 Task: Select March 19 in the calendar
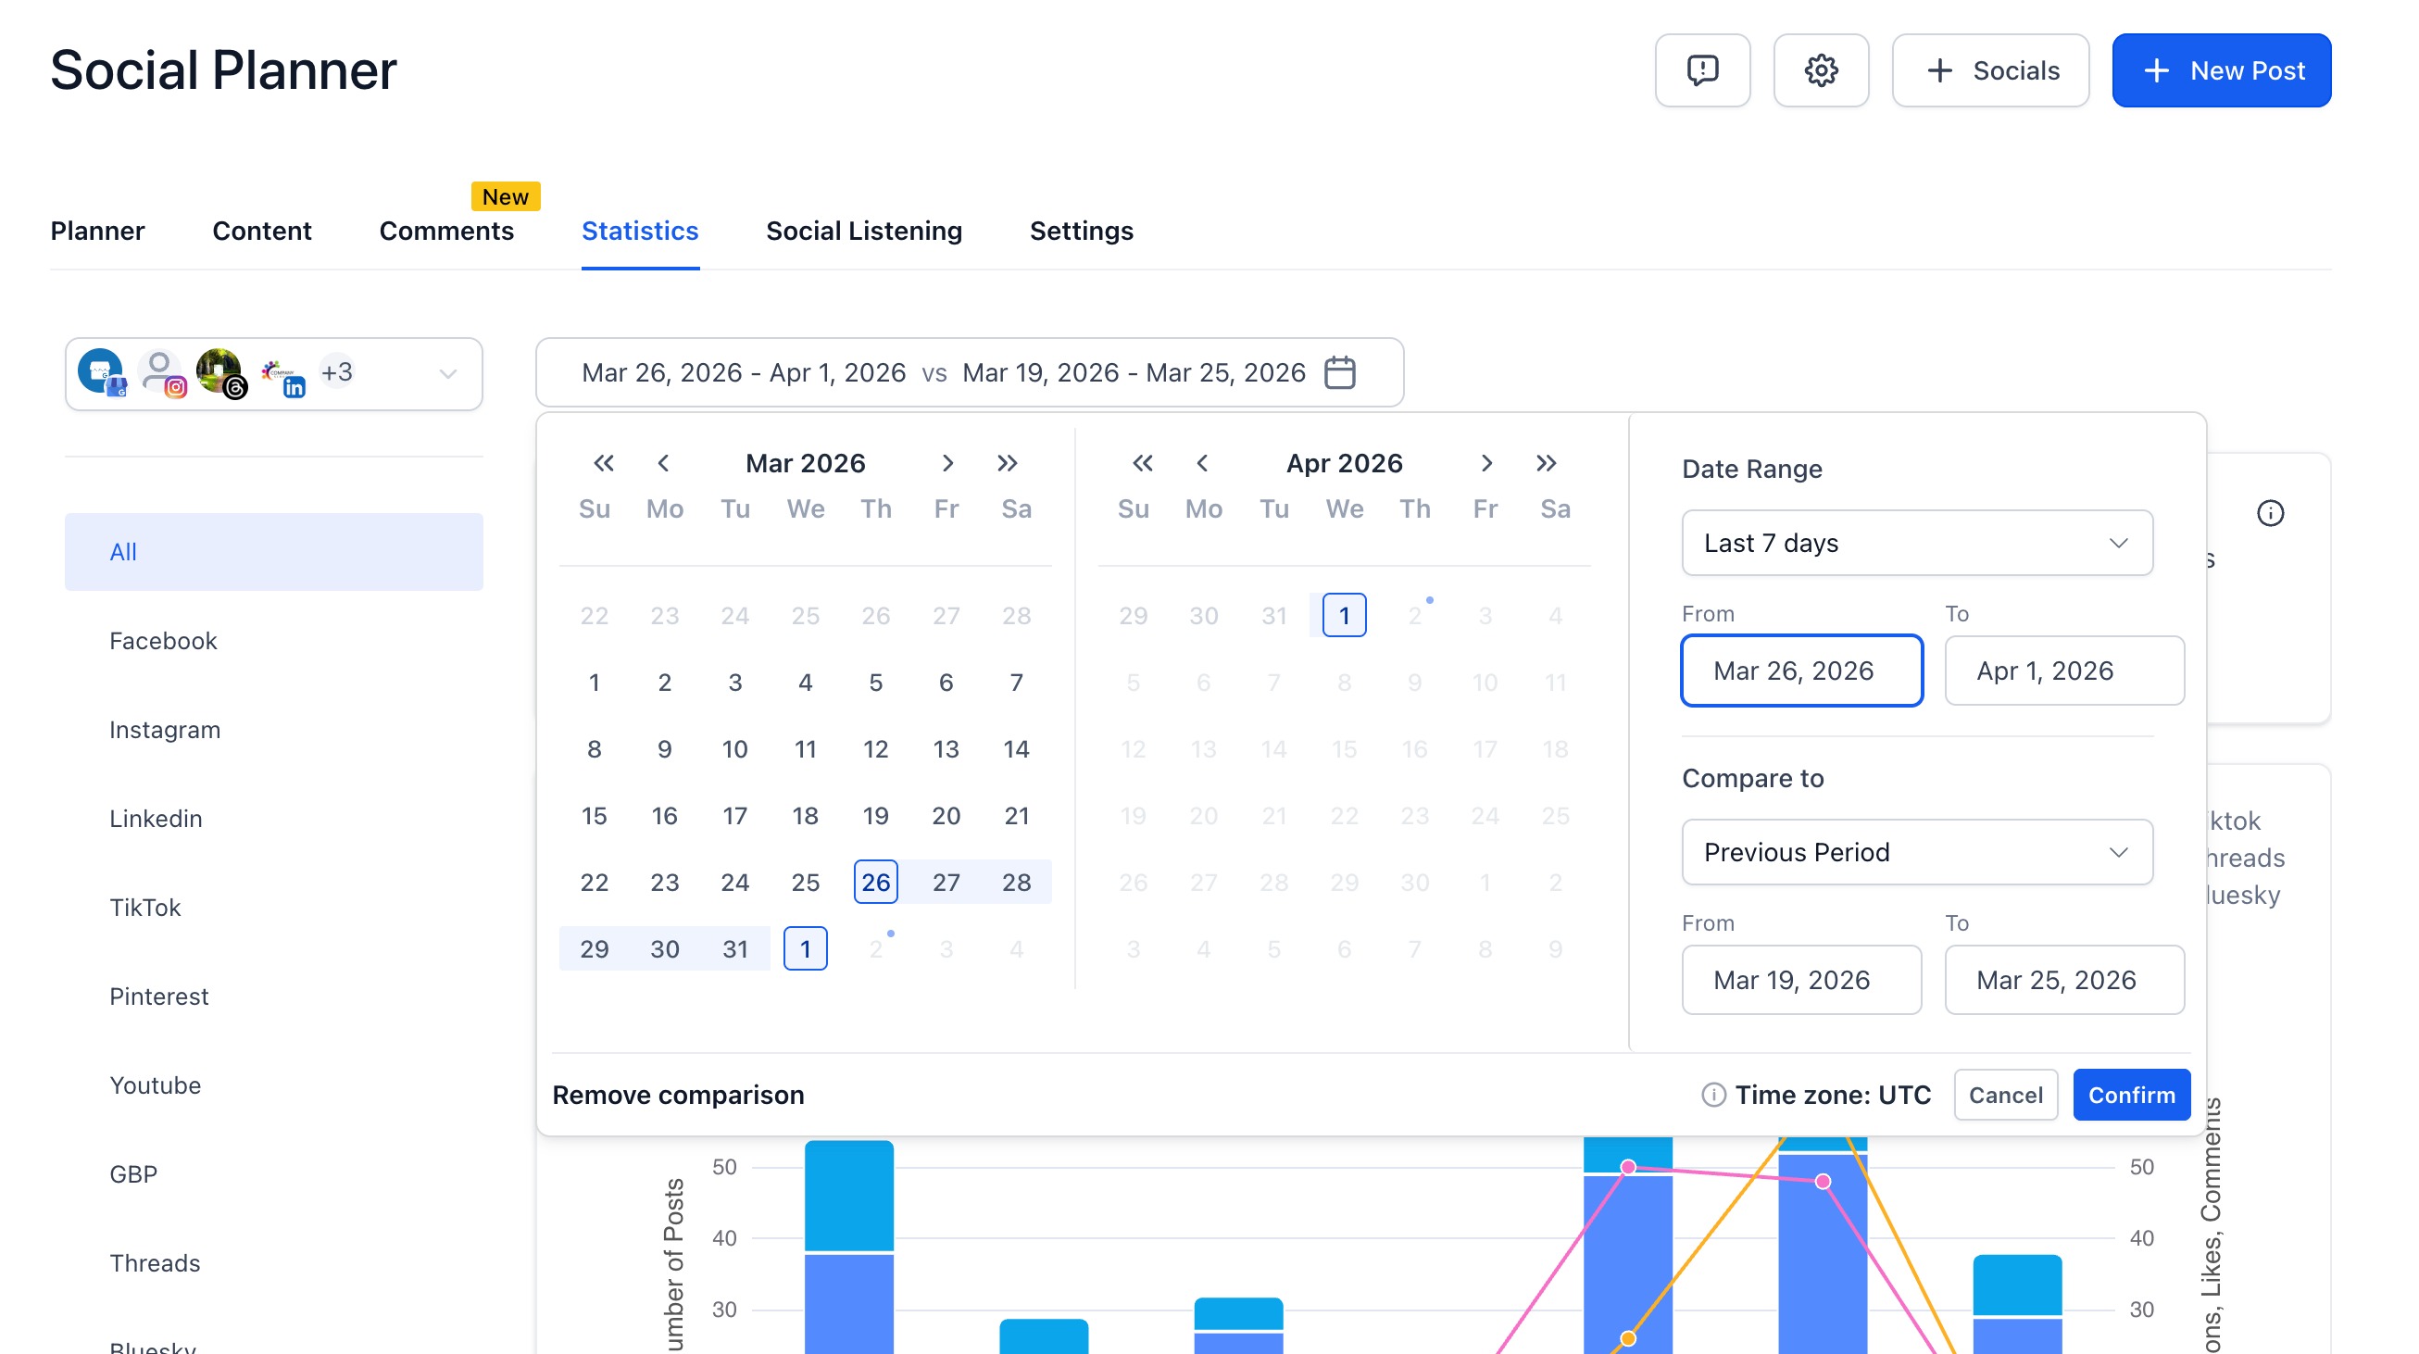pyautogui.click(x=875, y=815)
